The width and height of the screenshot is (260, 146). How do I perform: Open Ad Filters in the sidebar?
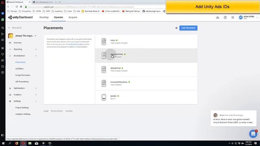point(19,69)
